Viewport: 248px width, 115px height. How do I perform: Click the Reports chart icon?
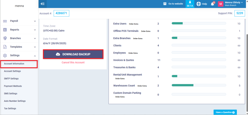click(x=5, y=30)
